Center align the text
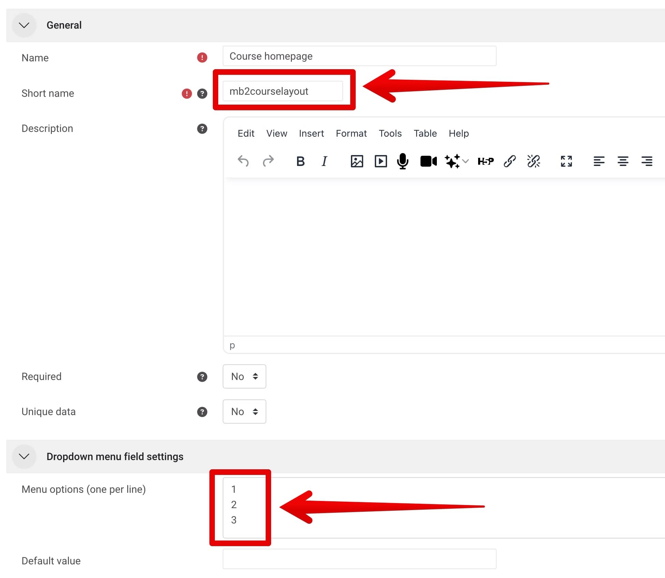 [x=623, y=161]
